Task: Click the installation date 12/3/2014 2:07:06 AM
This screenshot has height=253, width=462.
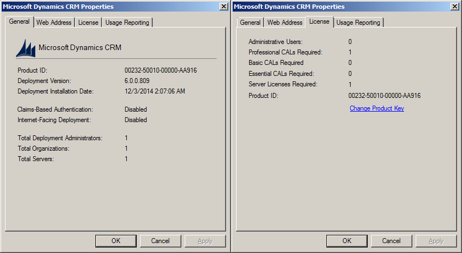Action: [x=155, y=91]
